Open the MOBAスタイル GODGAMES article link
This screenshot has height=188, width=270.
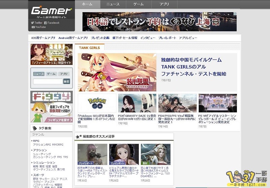point(155,172)
